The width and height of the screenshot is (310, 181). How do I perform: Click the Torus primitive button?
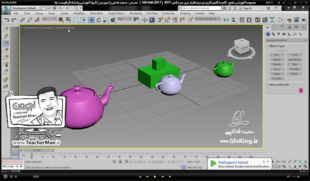coord(277,69)
